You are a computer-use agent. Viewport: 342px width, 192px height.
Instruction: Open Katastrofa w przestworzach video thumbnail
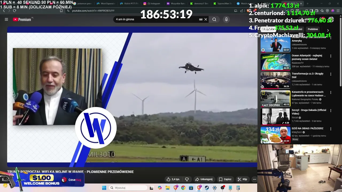[275, 98]
